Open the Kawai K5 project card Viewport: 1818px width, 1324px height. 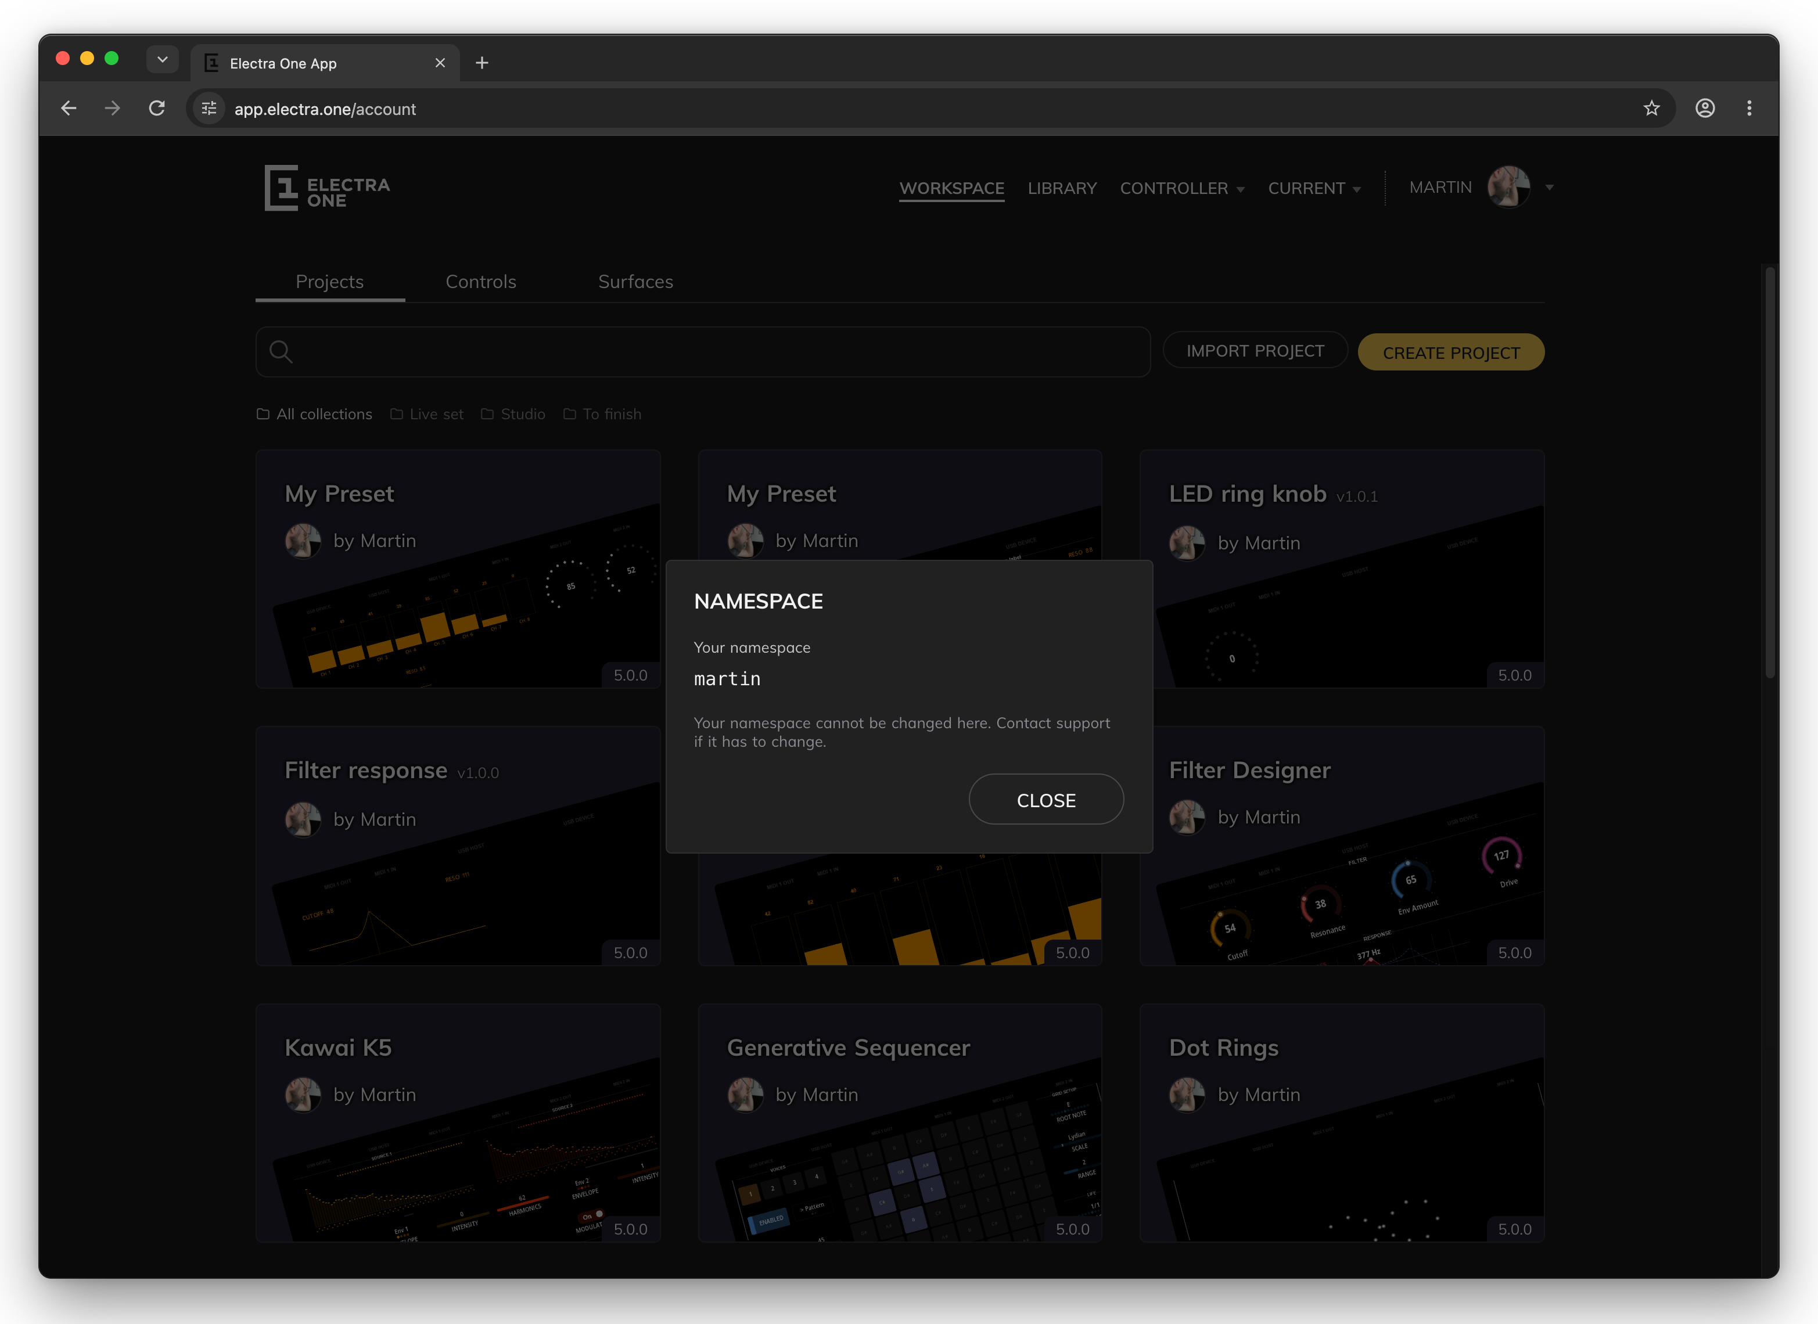(458, 1122)
